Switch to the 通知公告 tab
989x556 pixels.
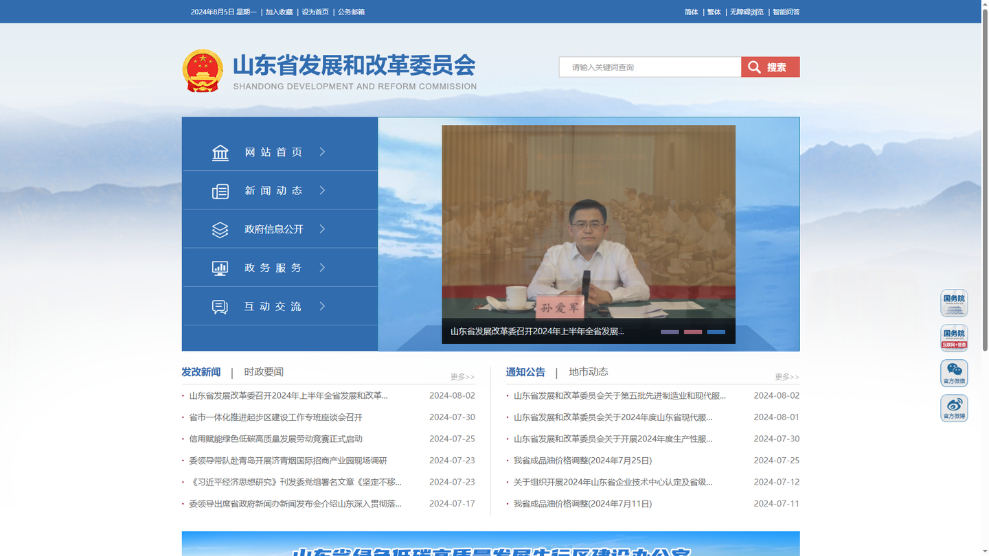click(525, 372)
